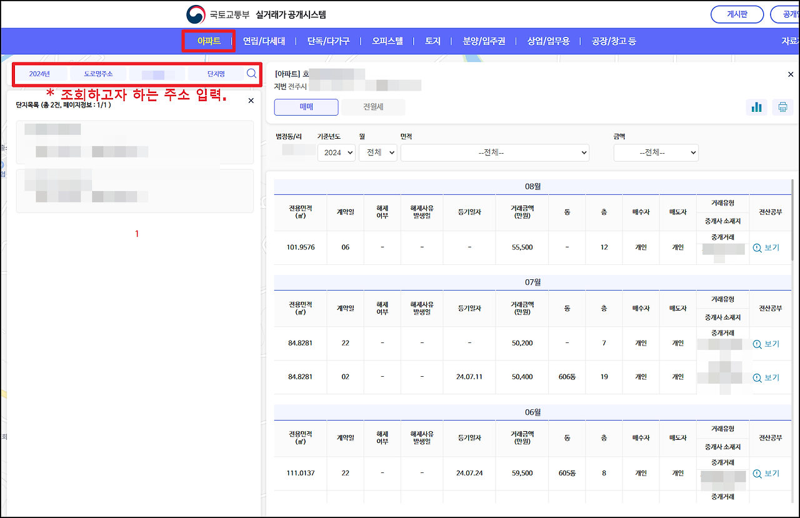The image size is (800, 518).
Task: Open the 기준년도 year dropdown showing 2024
Action: [x=336, y=152]
